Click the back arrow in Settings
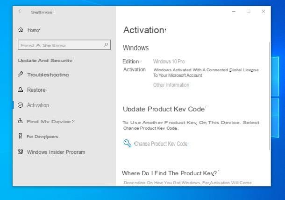 click(21, 12)
